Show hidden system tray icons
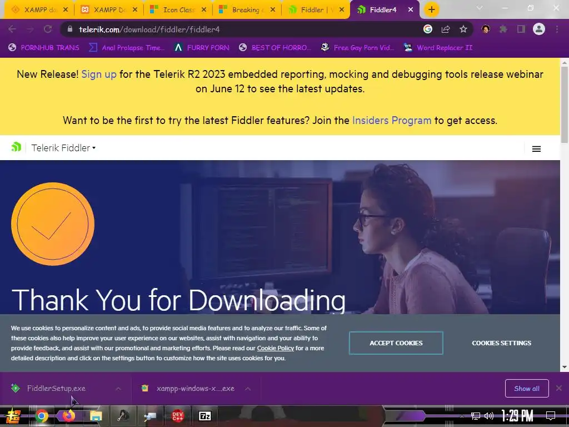This screenshot has width=569, height=427. (462, 416)
